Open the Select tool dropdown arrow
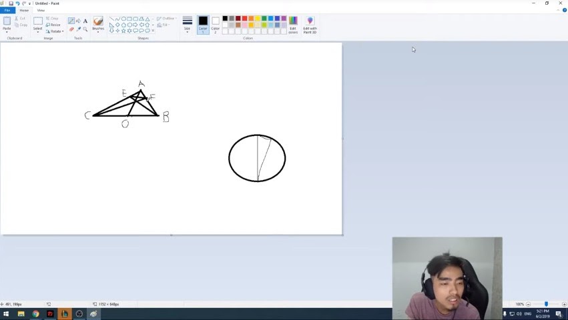 pos(37,31)
